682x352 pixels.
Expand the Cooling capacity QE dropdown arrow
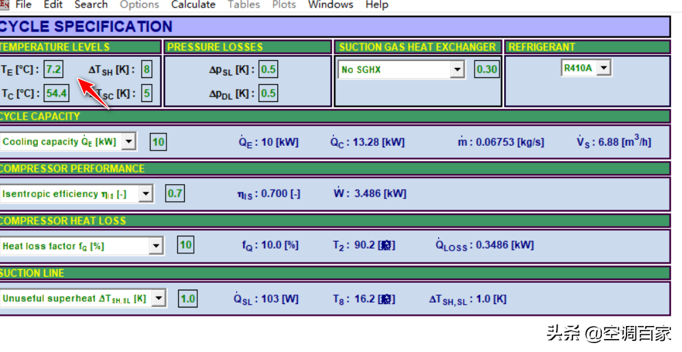coord(129,142)
